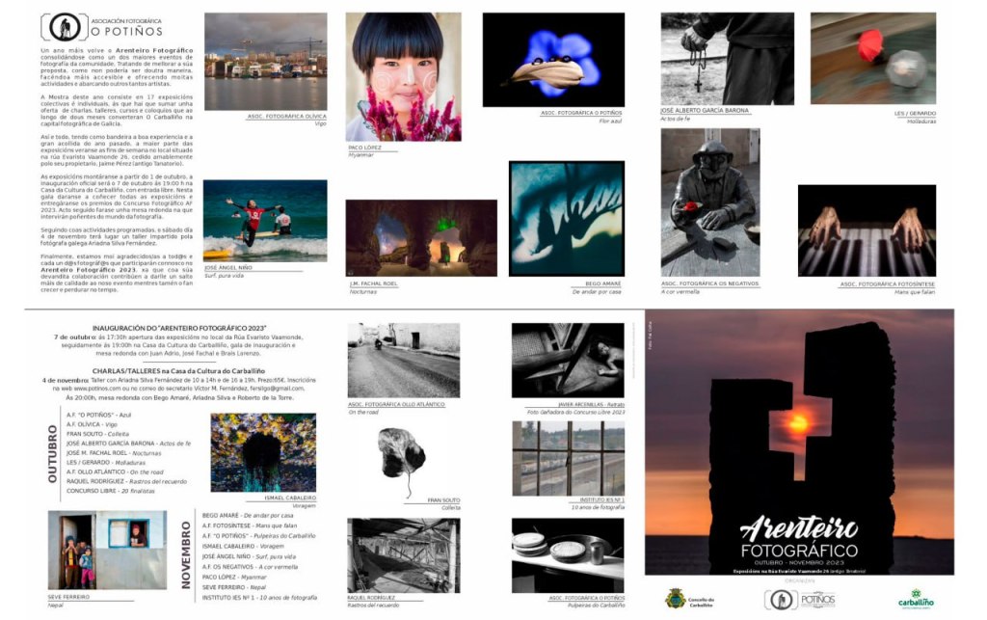The height and width of the screenshot is (620, 987).
Task: Click the green Carballiño logo at bottom right
Action: (x=915, y=598)
